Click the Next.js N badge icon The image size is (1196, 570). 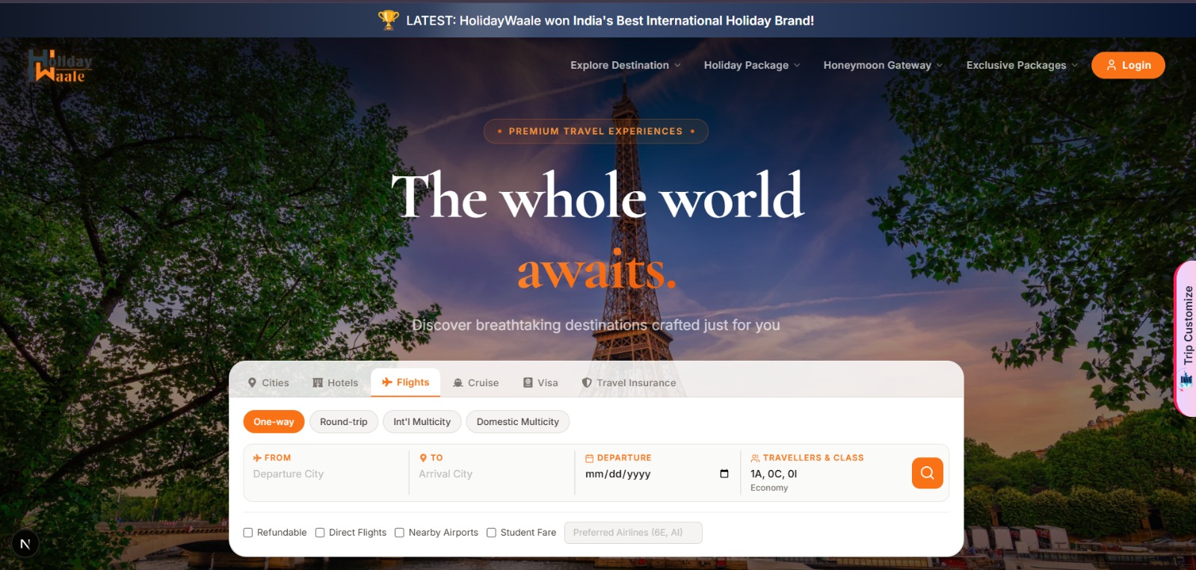click(x=25, y=544)
